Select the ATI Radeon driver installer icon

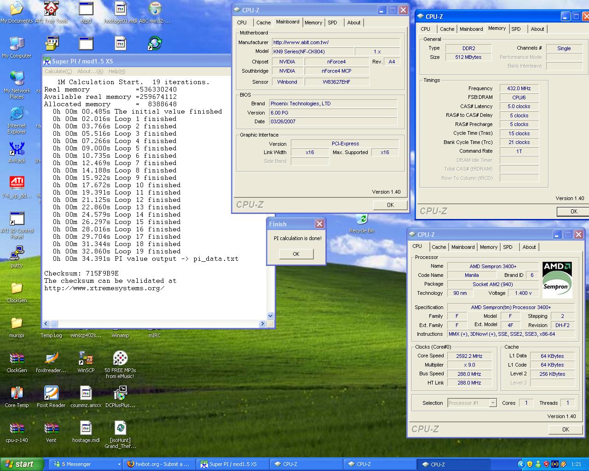tap(17, 187)
